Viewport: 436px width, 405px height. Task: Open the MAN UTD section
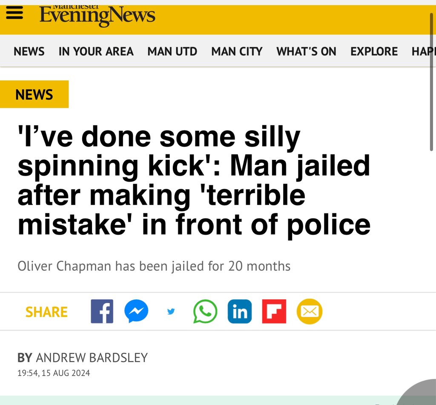click(172, 52)
